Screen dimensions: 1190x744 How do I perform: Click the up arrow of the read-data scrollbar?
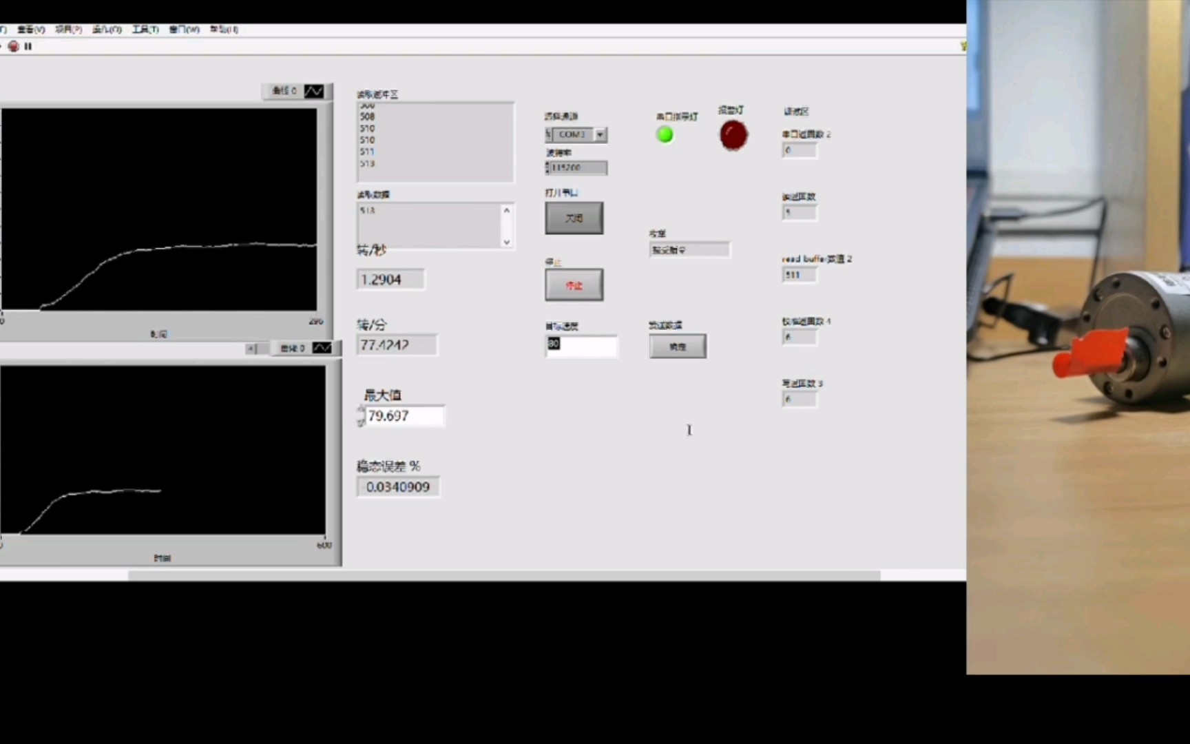tap(506, 210)
